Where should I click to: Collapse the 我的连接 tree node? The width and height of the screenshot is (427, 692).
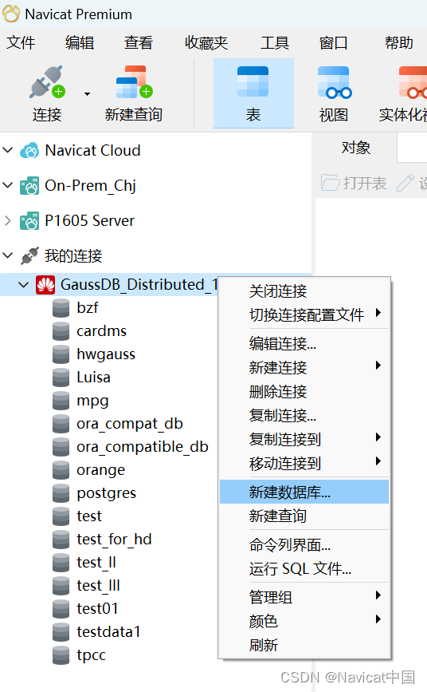pos(7,255)
